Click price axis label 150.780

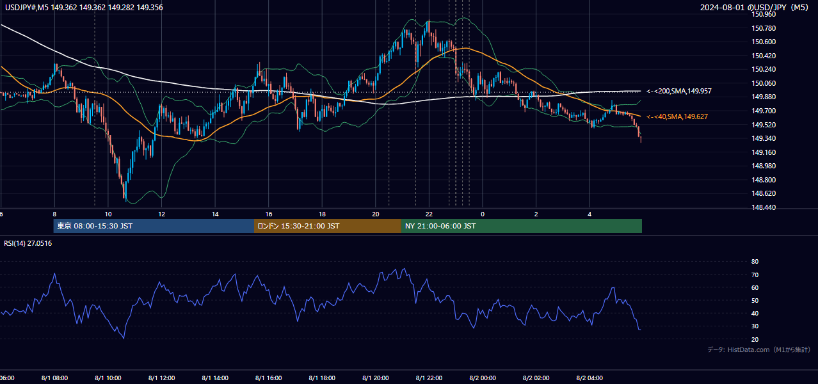tap(763, 28)
